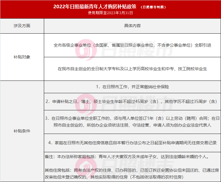
Task: Click condition 4 about 无住房交易记录
Action: tap(132, 143)
